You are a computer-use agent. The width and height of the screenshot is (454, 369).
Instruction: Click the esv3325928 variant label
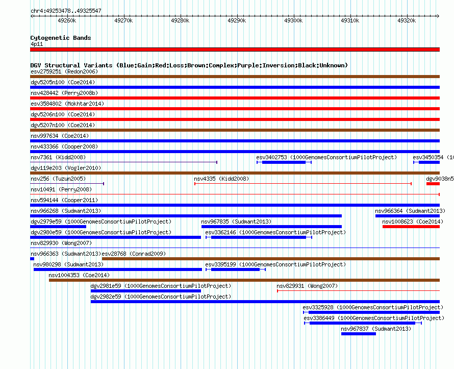point(373,307)
